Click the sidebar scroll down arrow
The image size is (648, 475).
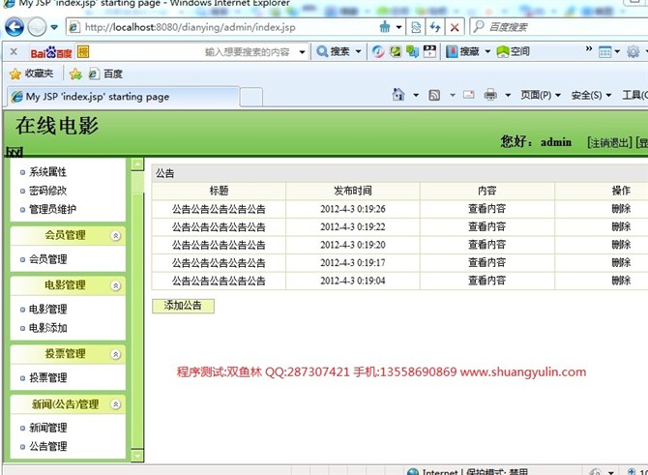(x=137, y=455)
